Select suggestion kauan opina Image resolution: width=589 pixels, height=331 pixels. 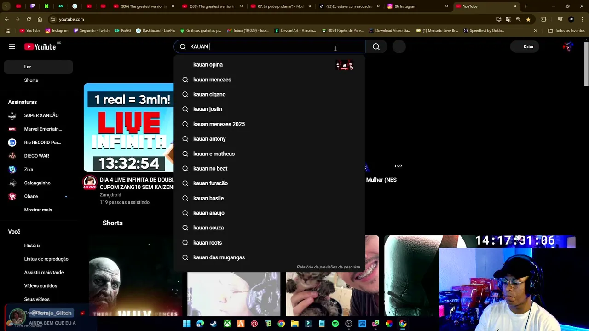coord(269,65)
